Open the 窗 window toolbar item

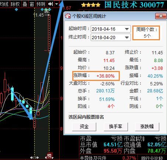click(32, 4)
